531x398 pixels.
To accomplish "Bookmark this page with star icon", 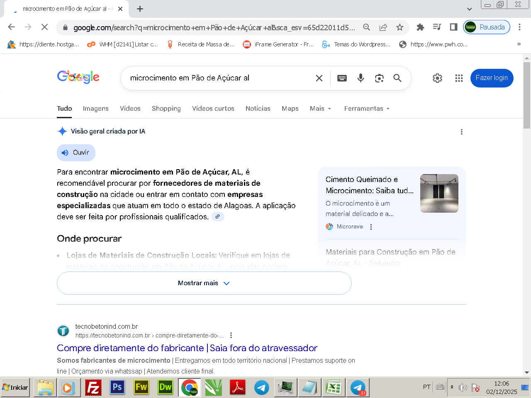I will coord(399,27).
